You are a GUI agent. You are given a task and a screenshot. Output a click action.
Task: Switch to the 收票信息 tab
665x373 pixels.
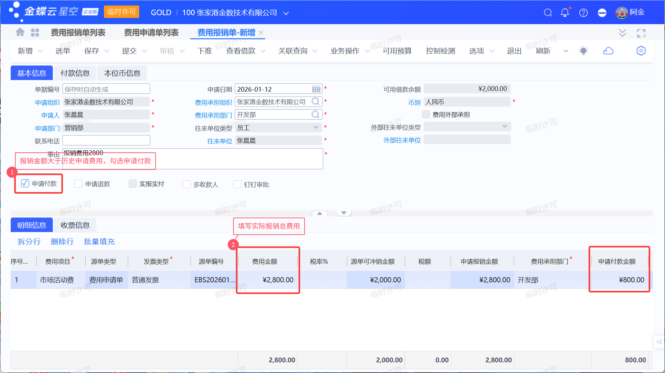pos(75,225)
